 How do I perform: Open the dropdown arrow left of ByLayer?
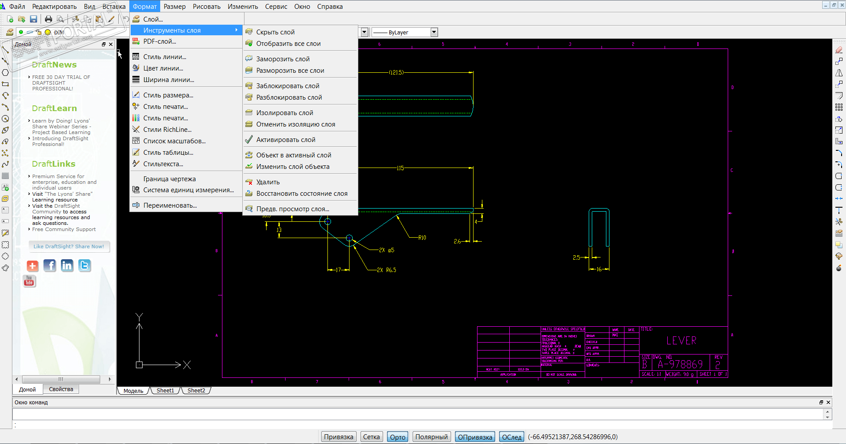pyautogui.click(x=365, y=32)
